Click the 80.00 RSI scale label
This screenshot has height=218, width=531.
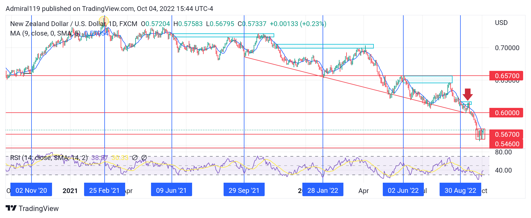tap(503, 152)
